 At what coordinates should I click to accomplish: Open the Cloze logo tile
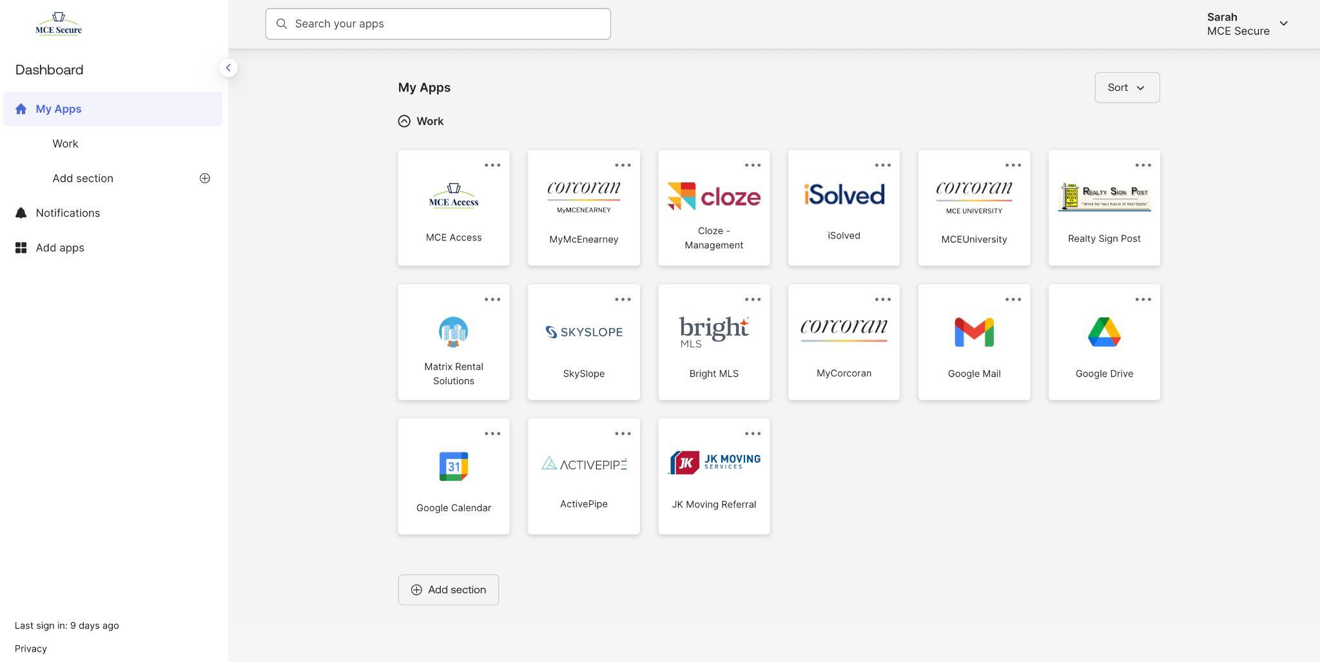point(713,196)
